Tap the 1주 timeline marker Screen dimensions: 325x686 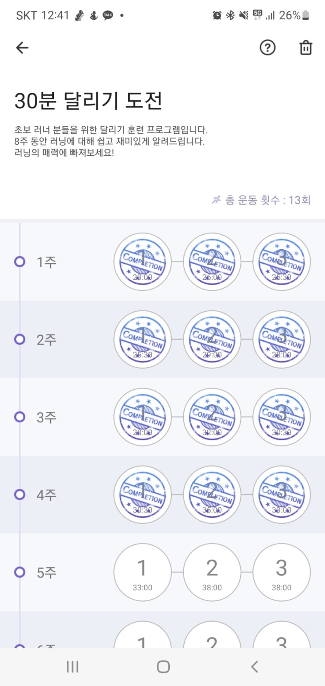20,262
